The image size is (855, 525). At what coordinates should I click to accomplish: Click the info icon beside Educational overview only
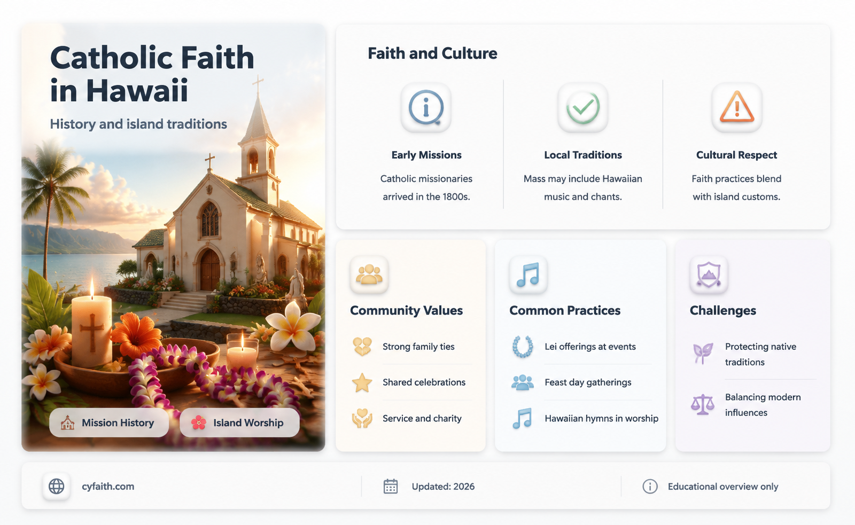pyautogui.click(x=650, y=487)
